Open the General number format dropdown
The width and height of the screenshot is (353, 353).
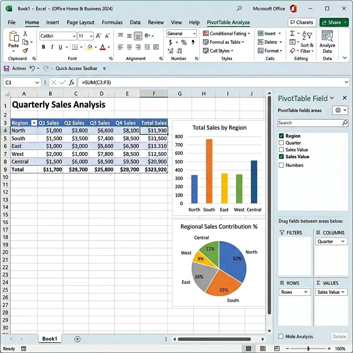click(x=194, y=33)
